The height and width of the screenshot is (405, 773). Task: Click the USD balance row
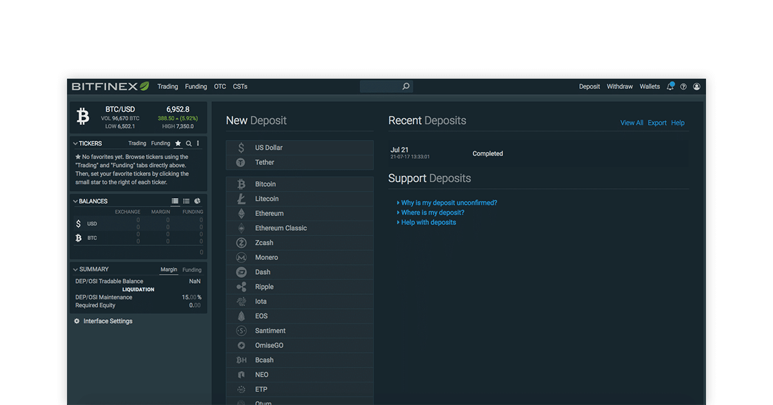coord(138,224)
